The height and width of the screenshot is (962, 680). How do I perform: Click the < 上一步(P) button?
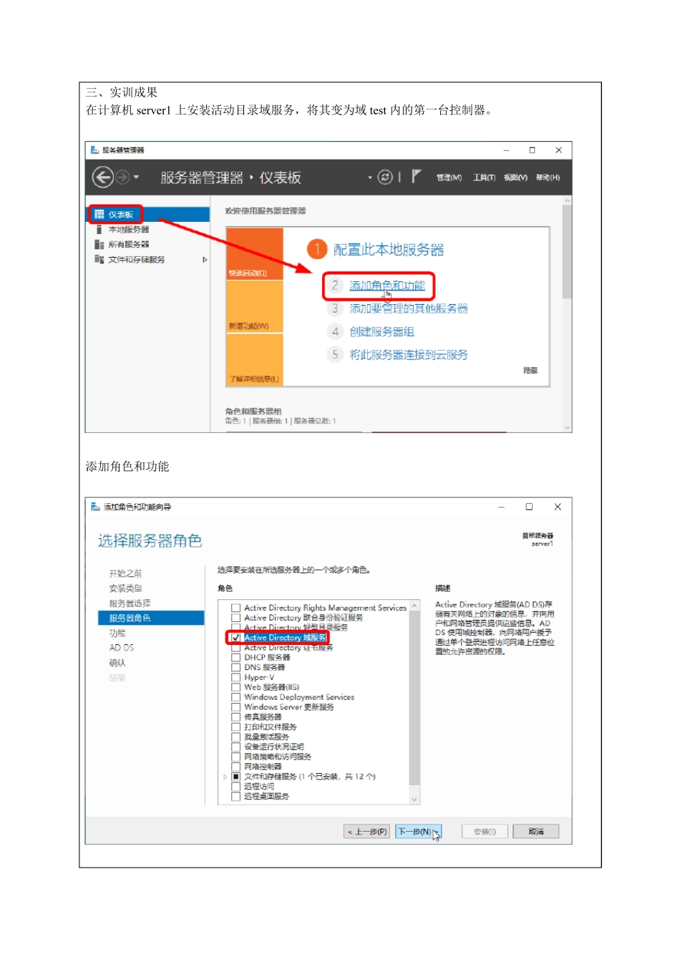click(x=367, y=832)
